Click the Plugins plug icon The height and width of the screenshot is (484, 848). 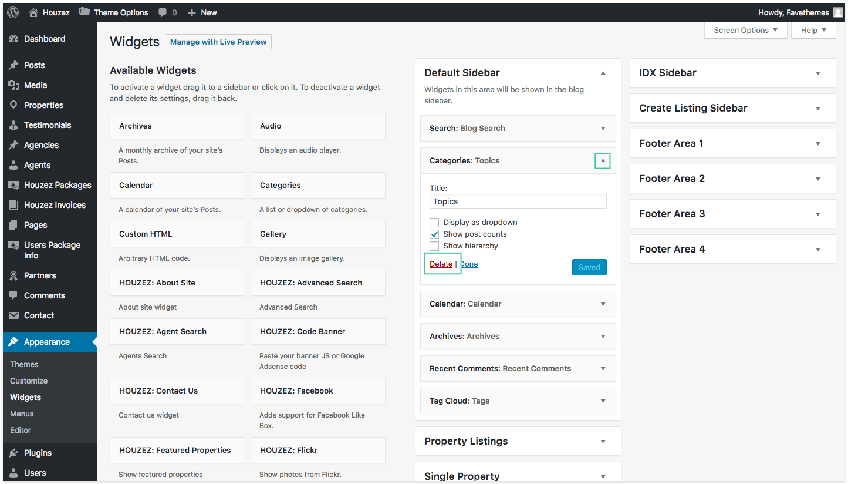[x=13, y=453]
